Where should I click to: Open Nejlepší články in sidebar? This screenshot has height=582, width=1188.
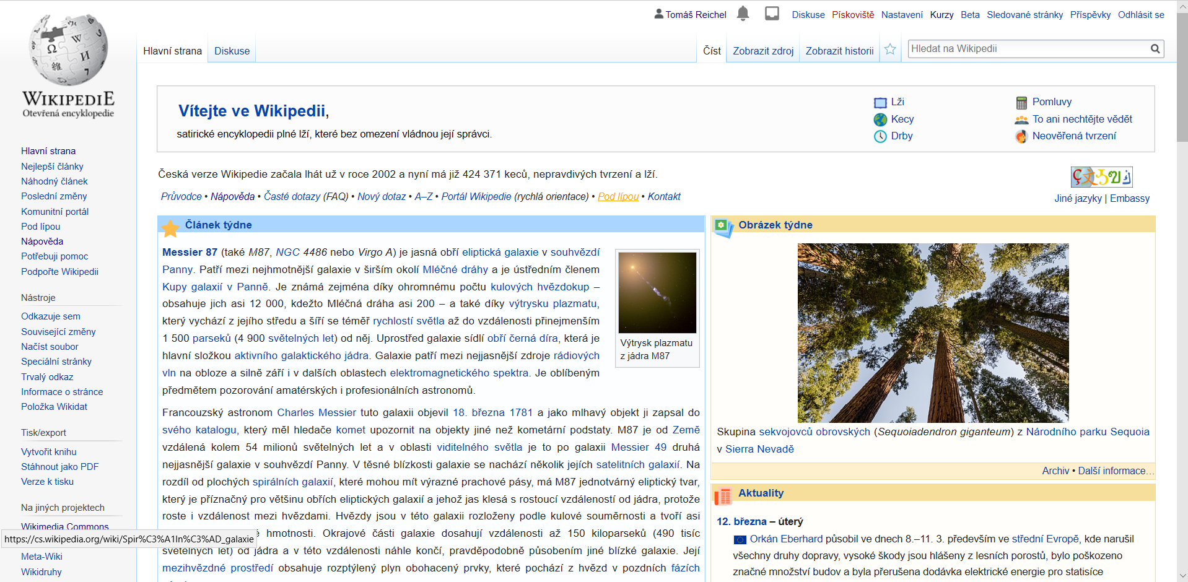[52, 167]
